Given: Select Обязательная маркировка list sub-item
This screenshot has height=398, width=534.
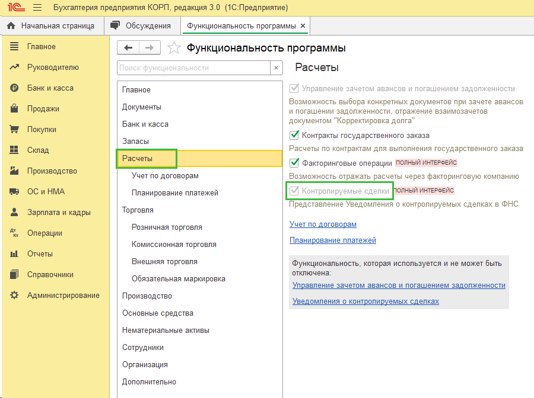Looking at the screenshot, I should [199, 279].
